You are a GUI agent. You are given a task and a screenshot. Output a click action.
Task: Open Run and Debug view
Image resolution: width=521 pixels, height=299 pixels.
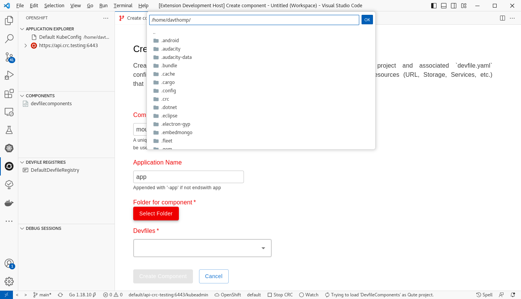tap(9, 75)
